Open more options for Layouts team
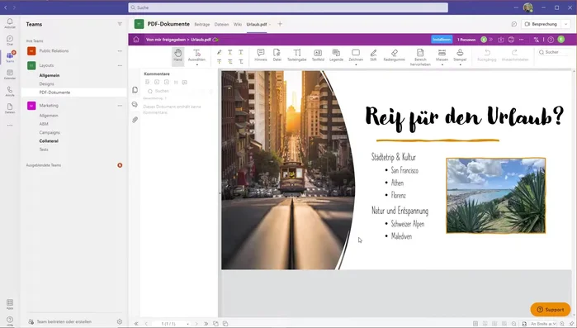The width and height of the screenshot is (577, 328). pos(120,65)
